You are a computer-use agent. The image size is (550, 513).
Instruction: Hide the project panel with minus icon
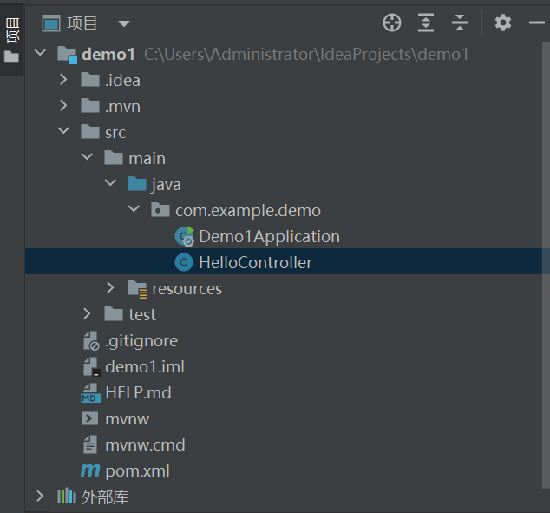(x=536, y=23)
